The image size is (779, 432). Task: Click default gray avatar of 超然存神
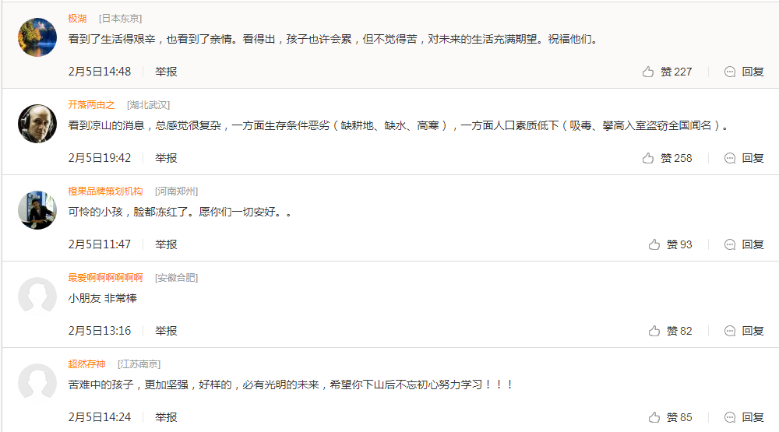(x=37, y=383)
